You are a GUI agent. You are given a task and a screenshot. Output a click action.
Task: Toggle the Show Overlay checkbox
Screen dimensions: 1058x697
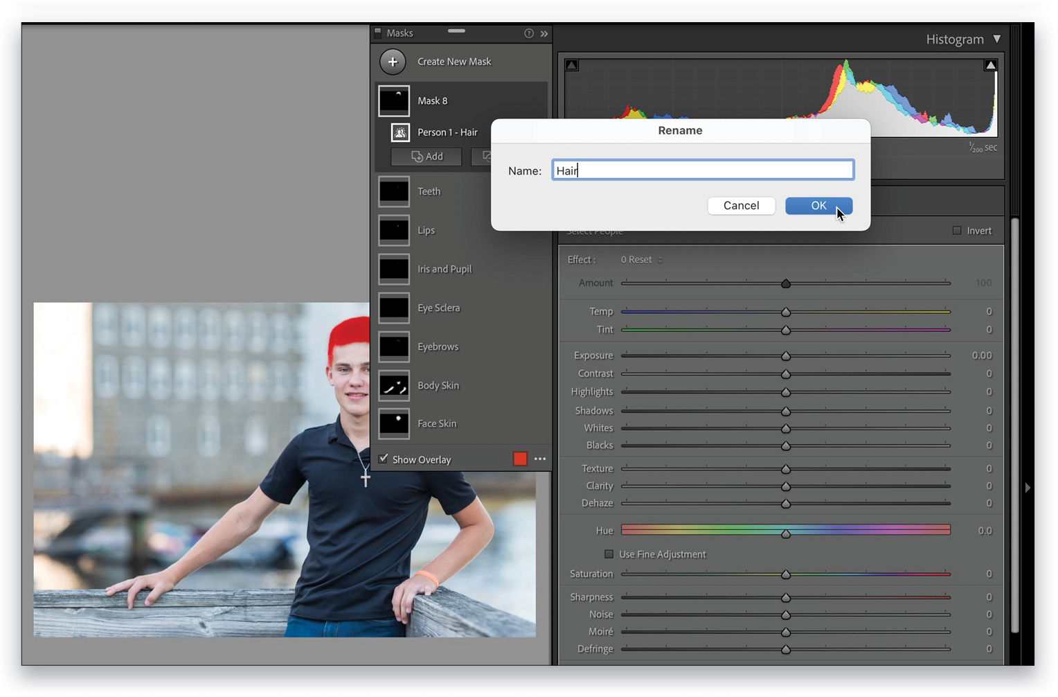coord(384,458)
